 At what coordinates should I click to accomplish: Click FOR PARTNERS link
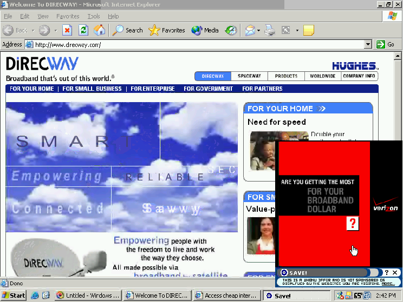click(262, 89)
